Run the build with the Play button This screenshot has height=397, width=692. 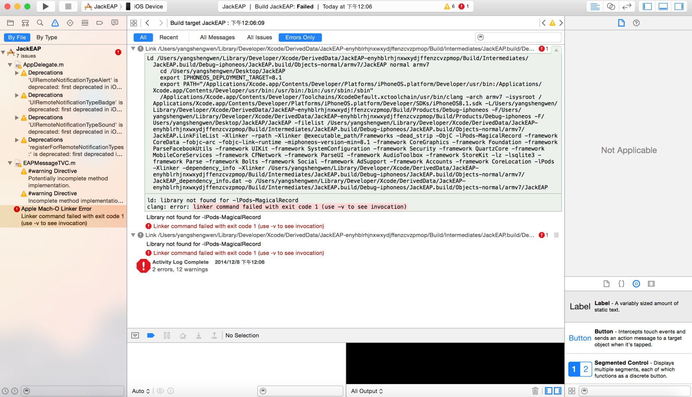(x=45, y=6)
